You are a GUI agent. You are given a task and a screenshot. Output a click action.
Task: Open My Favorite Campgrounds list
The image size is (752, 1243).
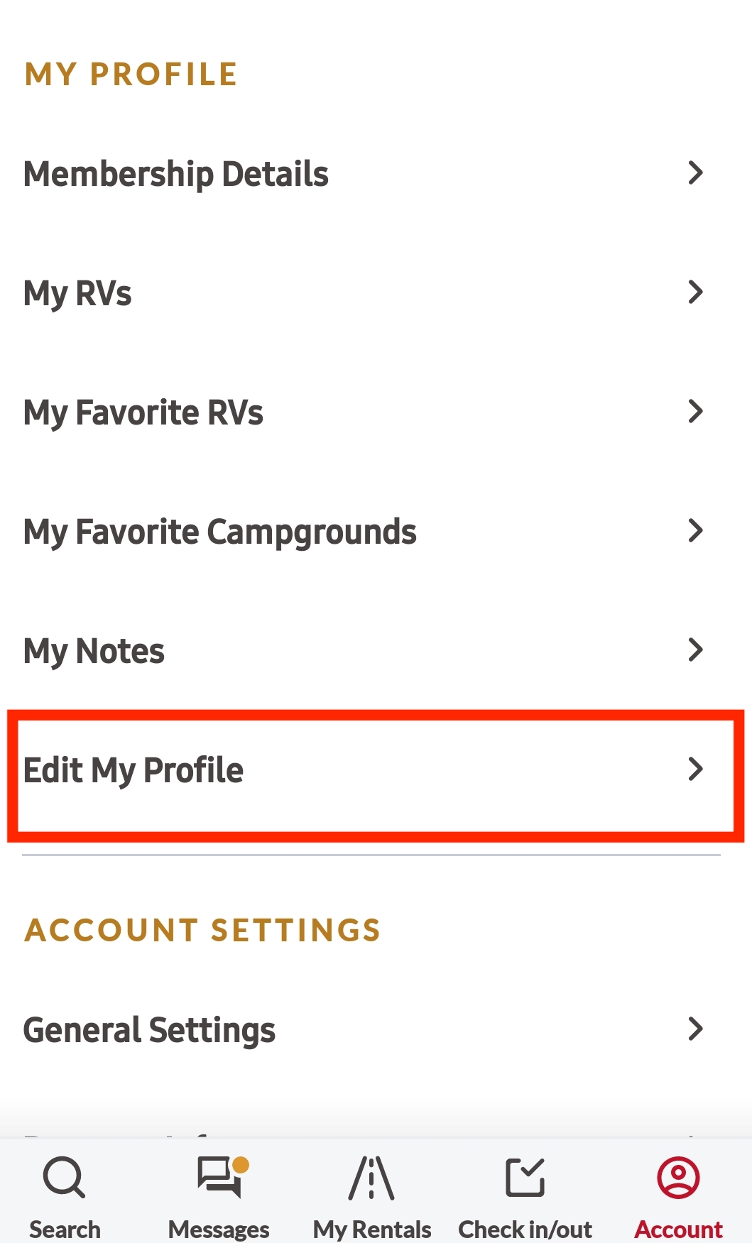point(376,532)
